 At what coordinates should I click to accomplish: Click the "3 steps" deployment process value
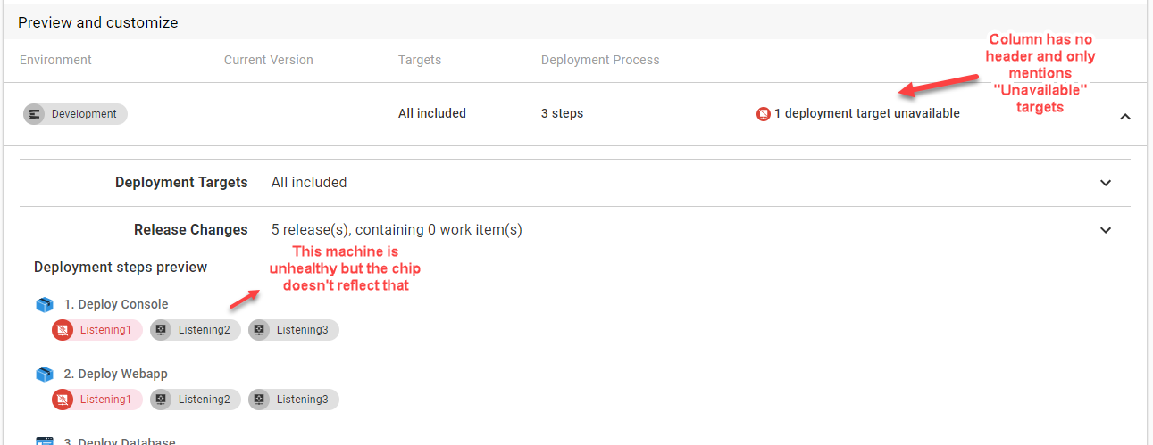[563, 113]
